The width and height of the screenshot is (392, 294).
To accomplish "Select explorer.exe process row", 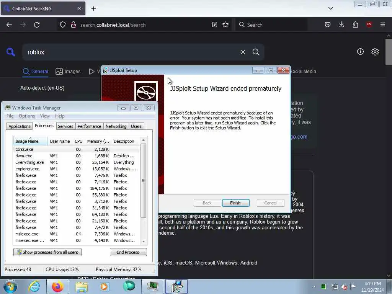I will (x=77, y=169).
